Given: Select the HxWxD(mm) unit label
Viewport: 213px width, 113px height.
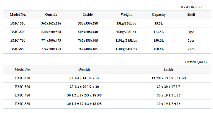Looking at the screenshot, I should point(191,7).
